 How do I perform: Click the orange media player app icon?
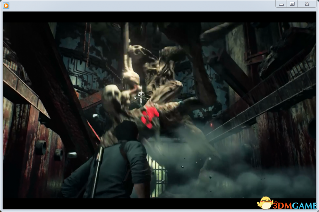click(x=6, y=6)
